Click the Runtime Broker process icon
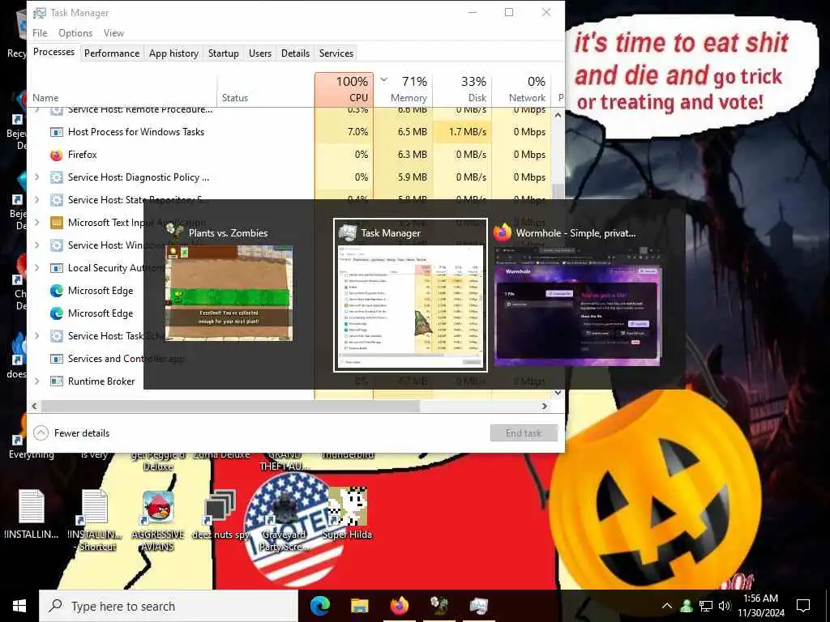The width and height of the screenshot is (830, 622). tap(56, 381)
